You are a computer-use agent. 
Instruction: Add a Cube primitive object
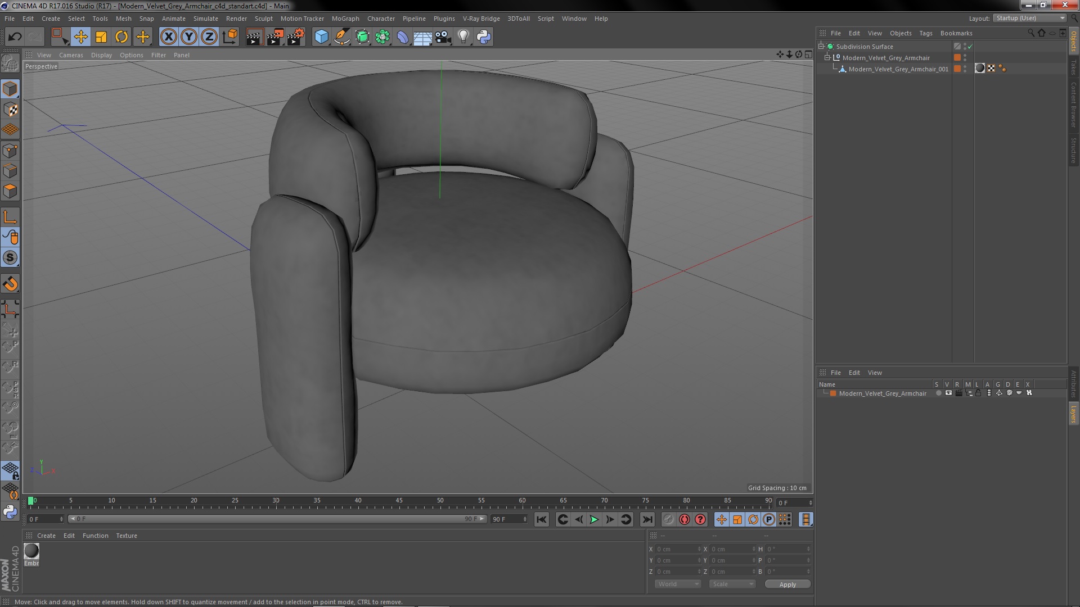point(321,37)
